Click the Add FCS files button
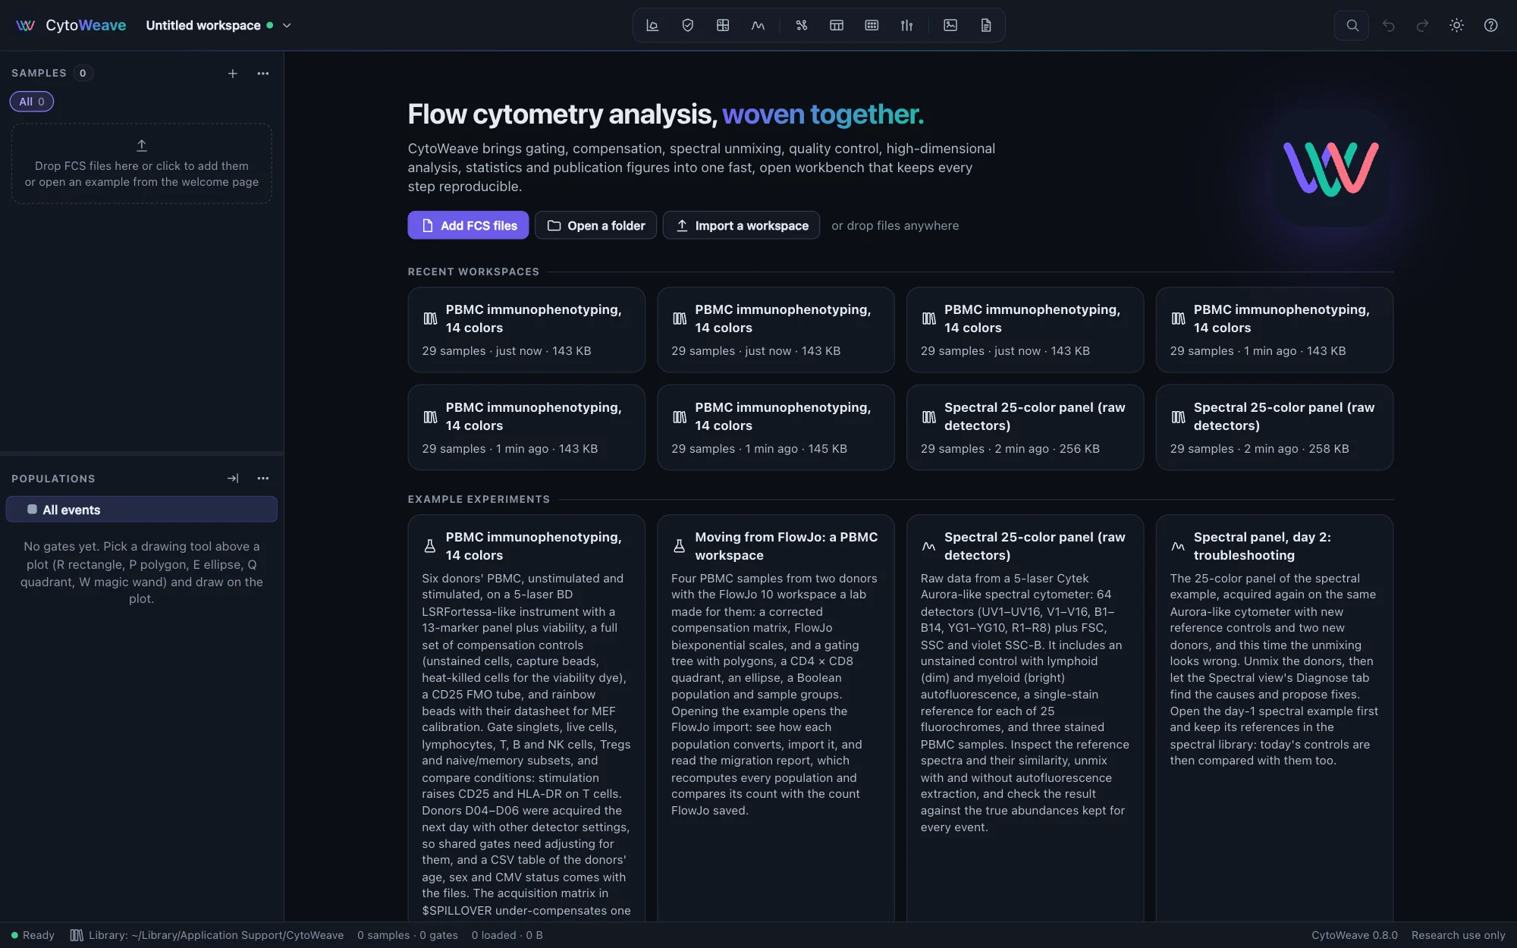 pyautogui.click(x=468, y=225)
